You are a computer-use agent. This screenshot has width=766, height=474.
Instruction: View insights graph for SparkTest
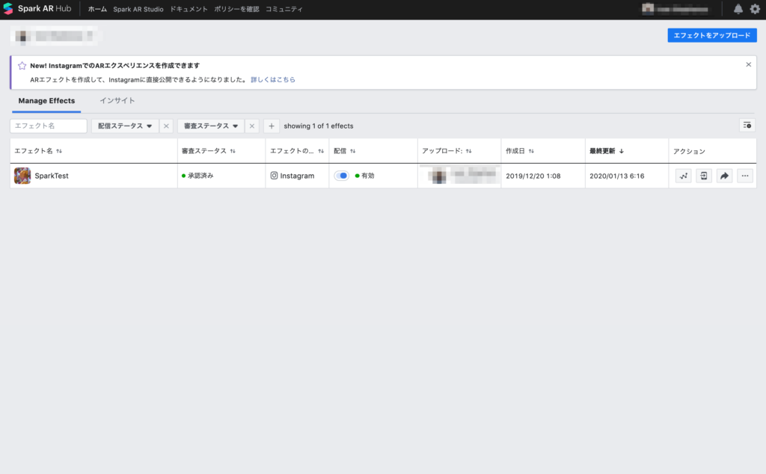point(684,176)
